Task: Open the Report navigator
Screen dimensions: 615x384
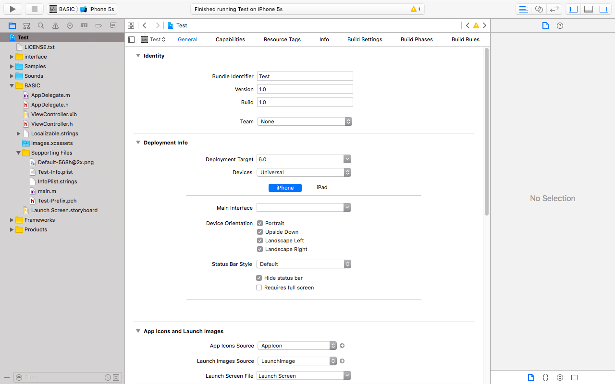Action: pyautogui.click(x=113, y=25)
